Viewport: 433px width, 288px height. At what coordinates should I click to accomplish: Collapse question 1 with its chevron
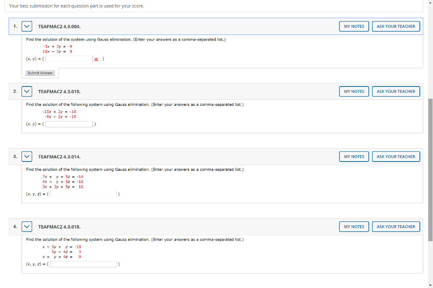point(27,26)
